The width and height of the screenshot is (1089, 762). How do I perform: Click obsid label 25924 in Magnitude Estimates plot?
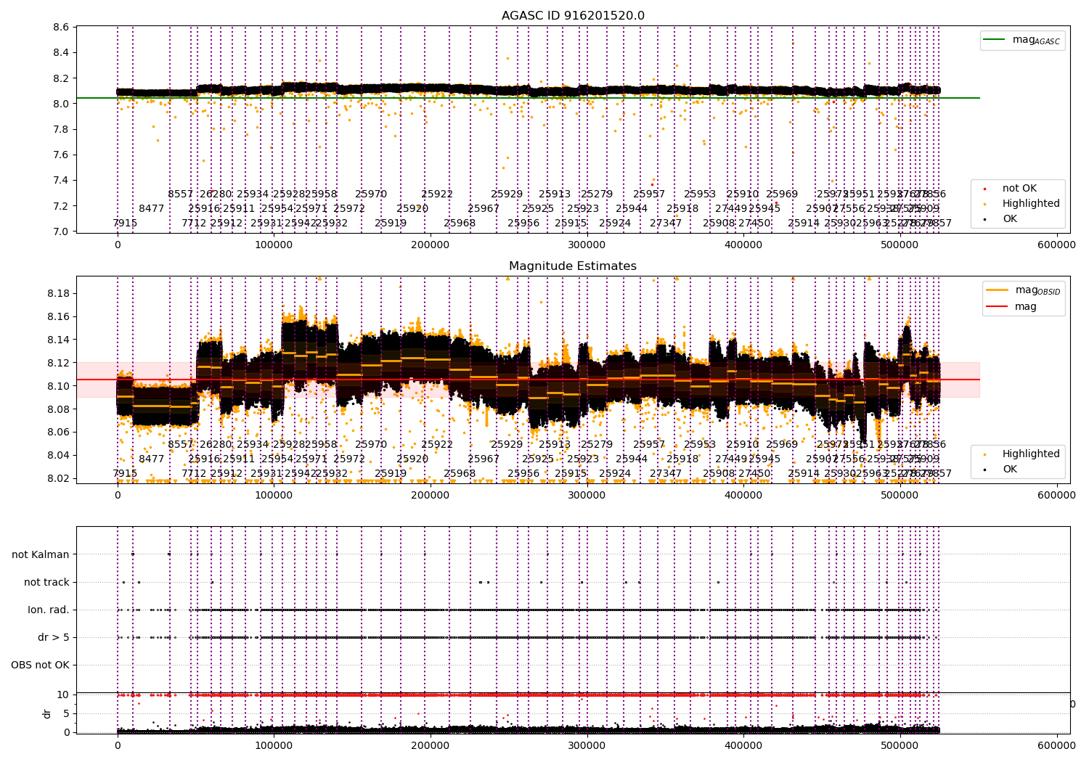tap(615, 473)
